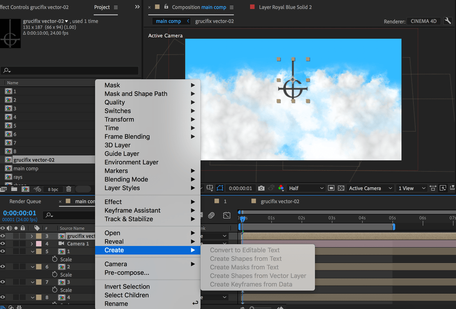Toggle region of interest icon
Viewport: 456px width, 309px height.
331,188
